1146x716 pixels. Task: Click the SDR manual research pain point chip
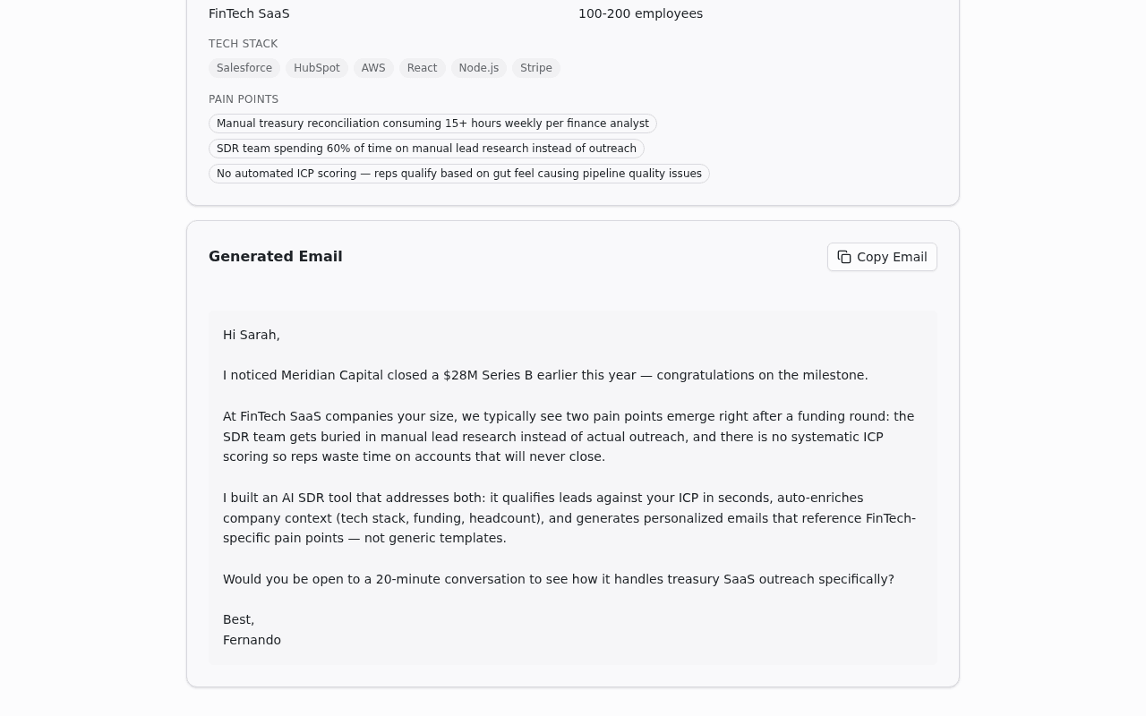(x=426, y=149)
